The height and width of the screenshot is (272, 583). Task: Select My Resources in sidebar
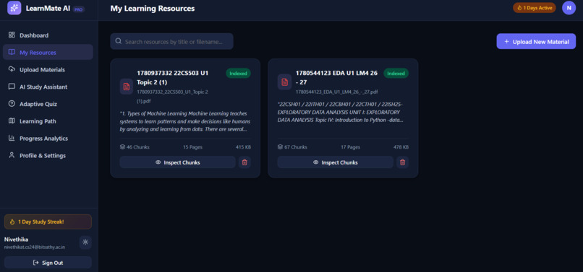point(48,53)
